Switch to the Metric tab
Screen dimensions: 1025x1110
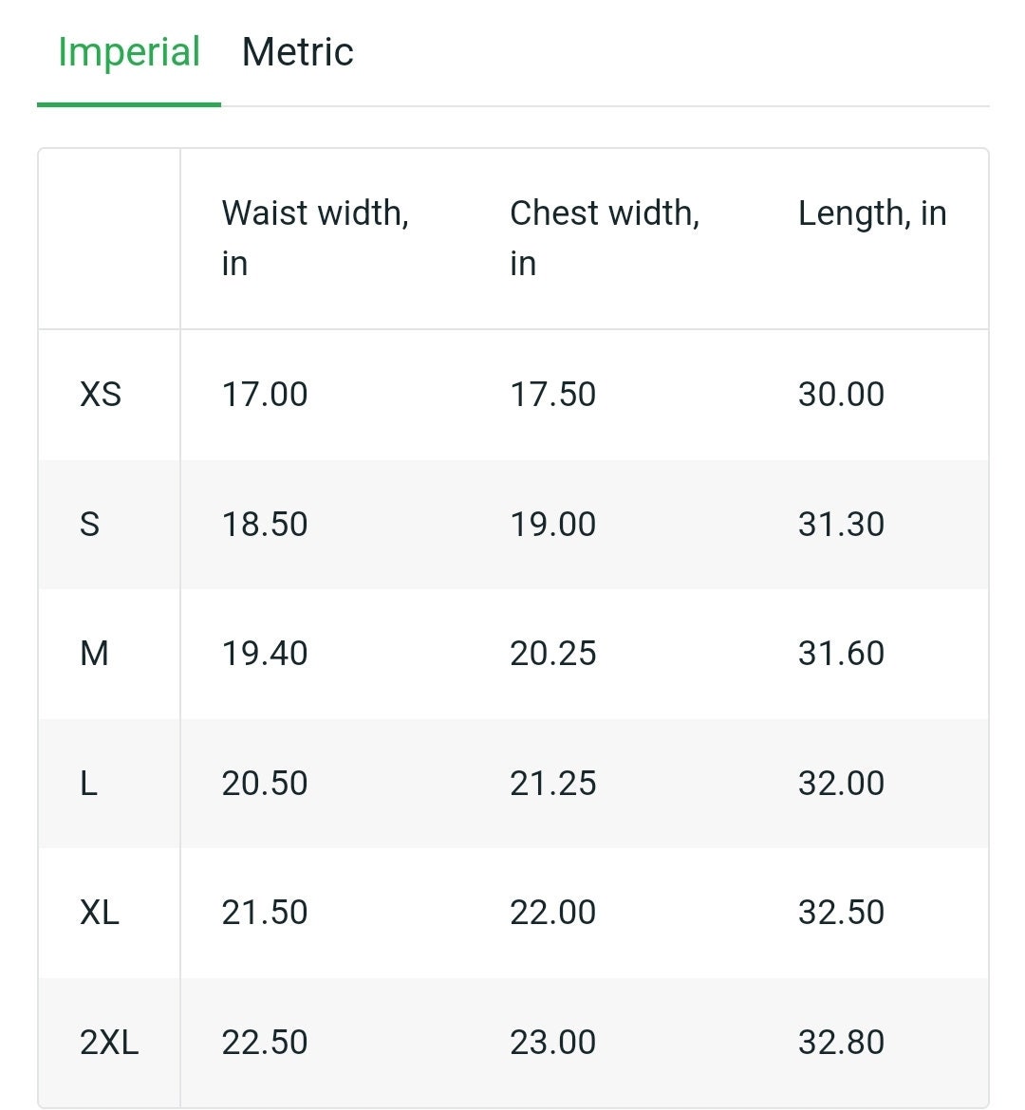[x=297, y=52]
